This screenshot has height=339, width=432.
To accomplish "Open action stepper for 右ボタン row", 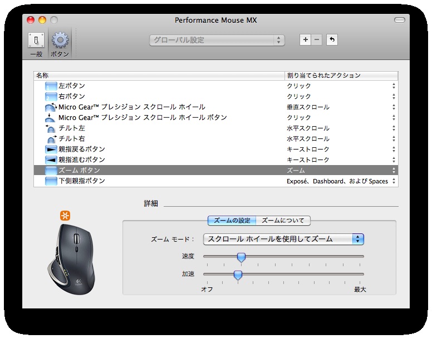I will 394,97.
